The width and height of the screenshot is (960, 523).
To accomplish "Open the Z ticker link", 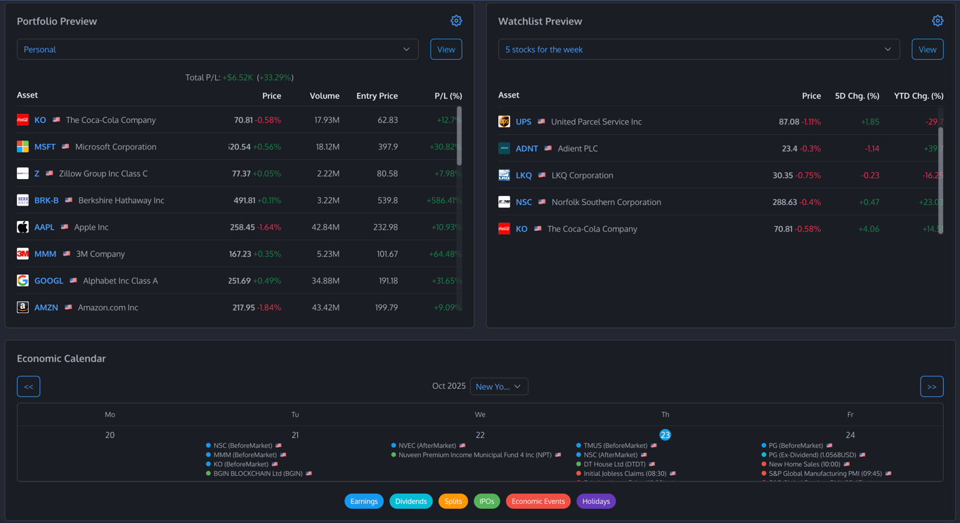I will [x=37, y=173].
